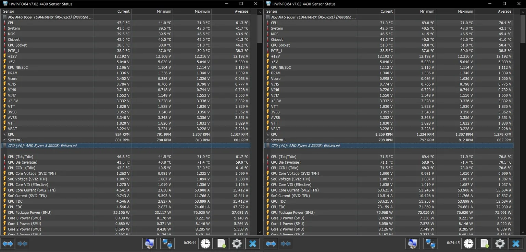Reset the clock timer in left window

click(x=205, y=243)
